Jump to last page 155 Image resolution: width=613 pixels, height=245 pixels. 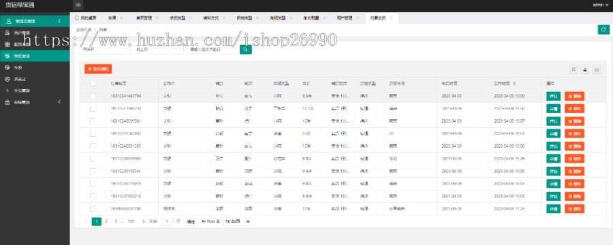[x=131, y=222]
